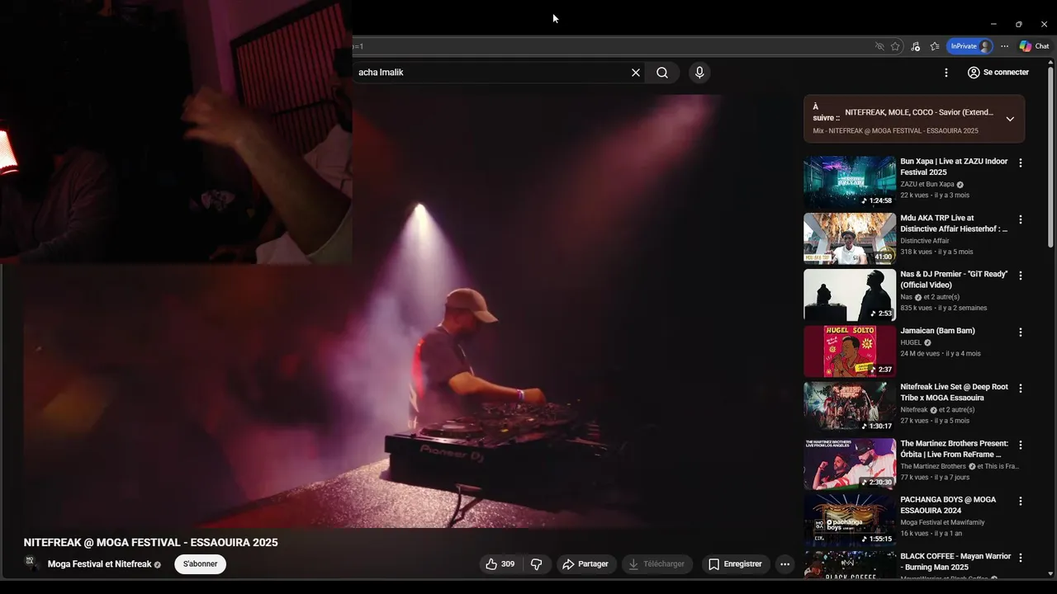Click title Nas & DJ Premier GiT Ready
The width and height of the screenshot is (1057, 594).
coord(954,280)
